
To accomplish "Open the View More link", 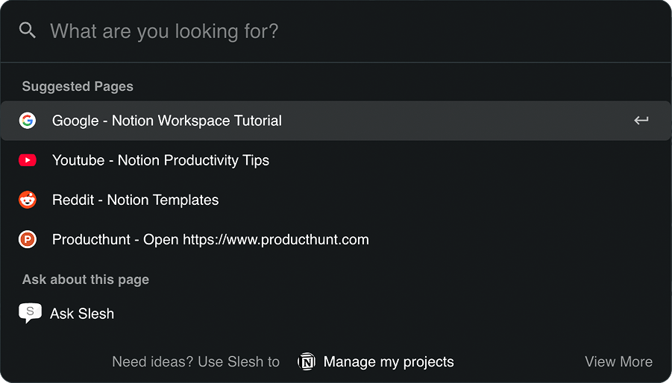I will pyautogui.click(x=618, y=361).
